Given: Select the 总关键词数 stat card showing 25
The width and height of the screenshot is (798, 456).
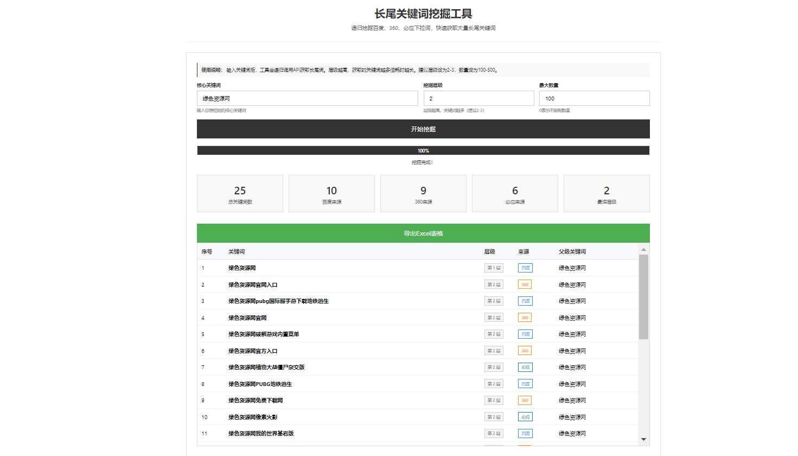Looking at the screenshot, I should tap(240, 194).
